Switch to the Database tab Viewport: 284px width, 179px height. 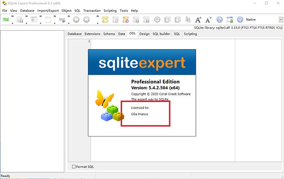click(x=74, y=34)
